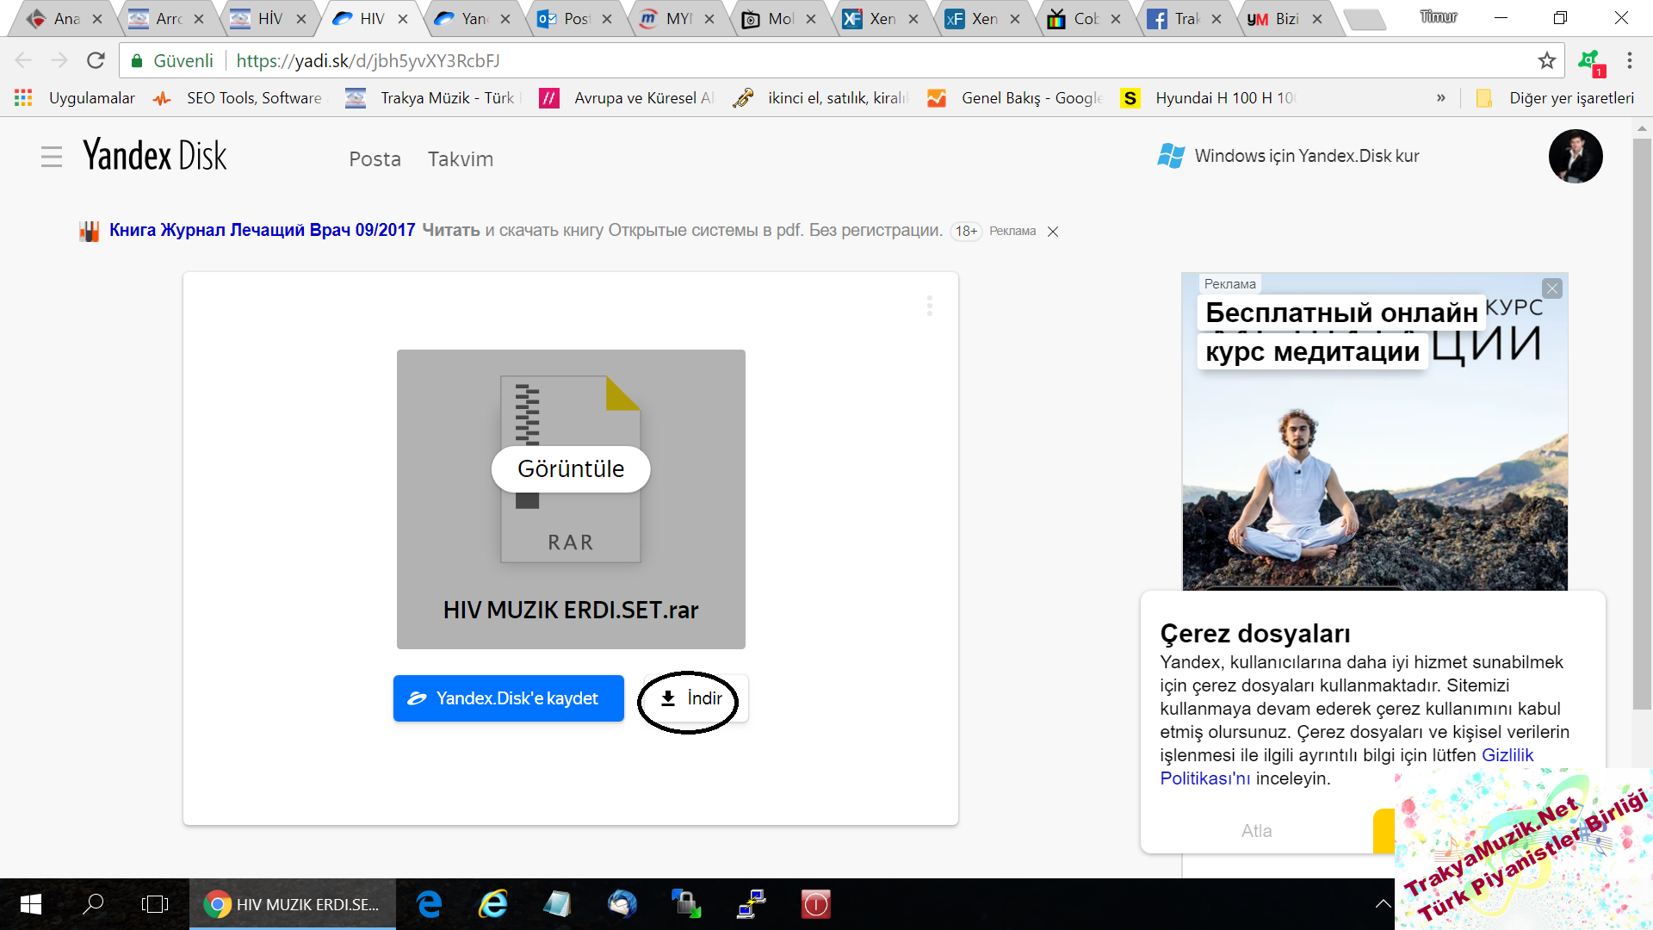Open Chrome's three-dot settings menu
The width and height of the screenshot is (1653, 930).
tap(1629, 60)
